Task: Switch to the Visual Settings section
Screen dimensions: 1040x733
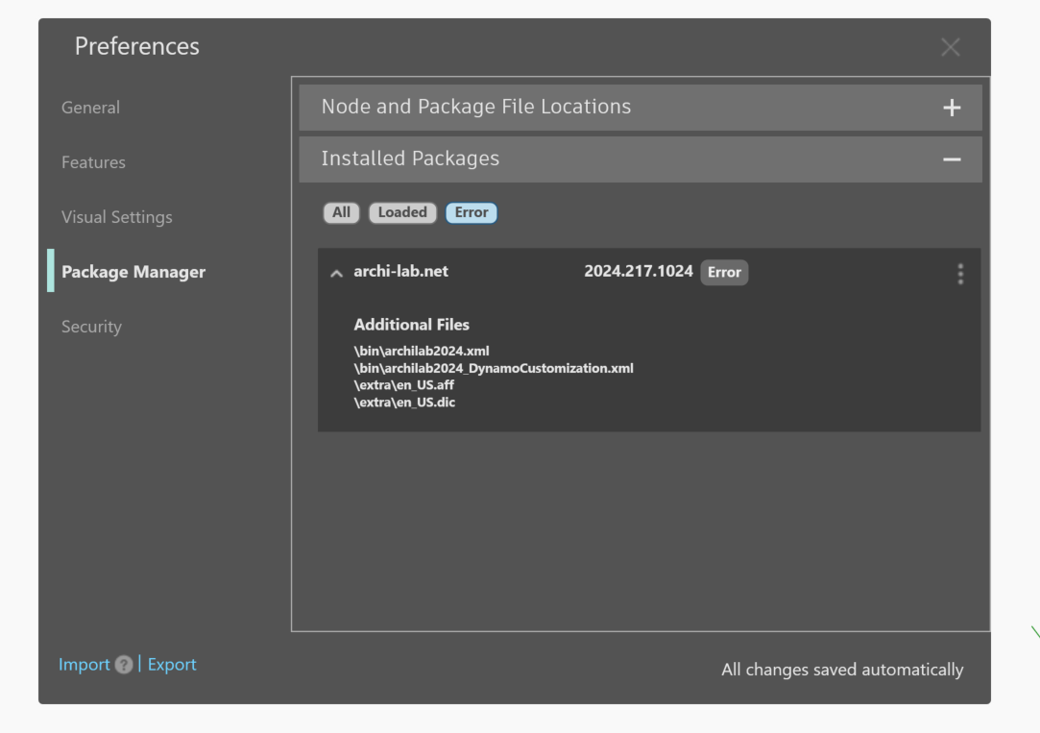Action: coord(117,217)
